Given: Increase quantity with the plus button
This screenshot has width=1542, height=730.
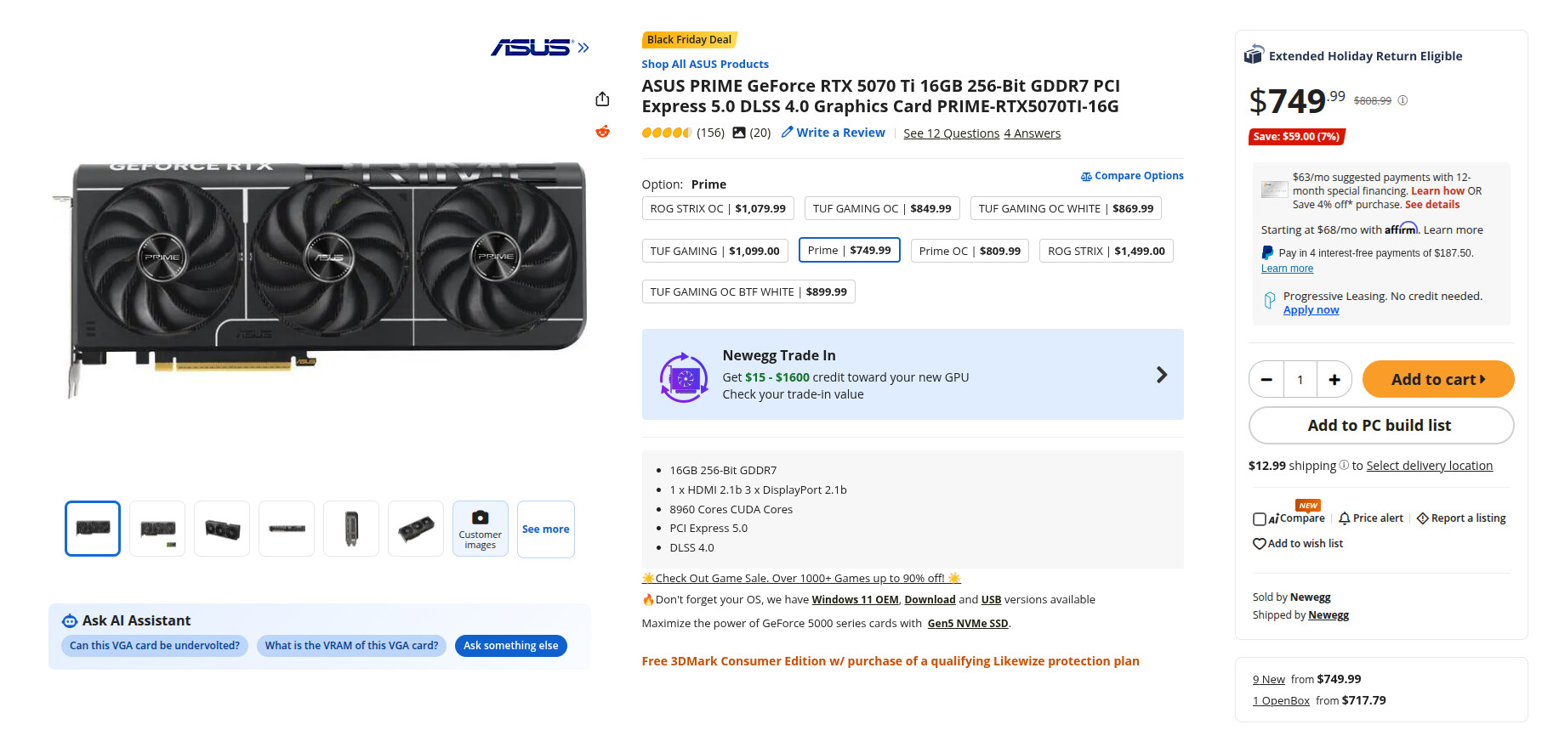Looking at the screenshot, I should 1334,380.
